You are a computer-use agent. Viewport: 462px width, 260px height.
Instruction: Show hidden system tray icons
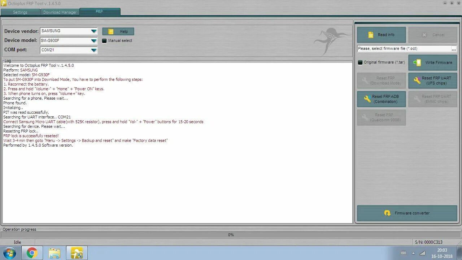pyautogui.click(x=413, y=253)
